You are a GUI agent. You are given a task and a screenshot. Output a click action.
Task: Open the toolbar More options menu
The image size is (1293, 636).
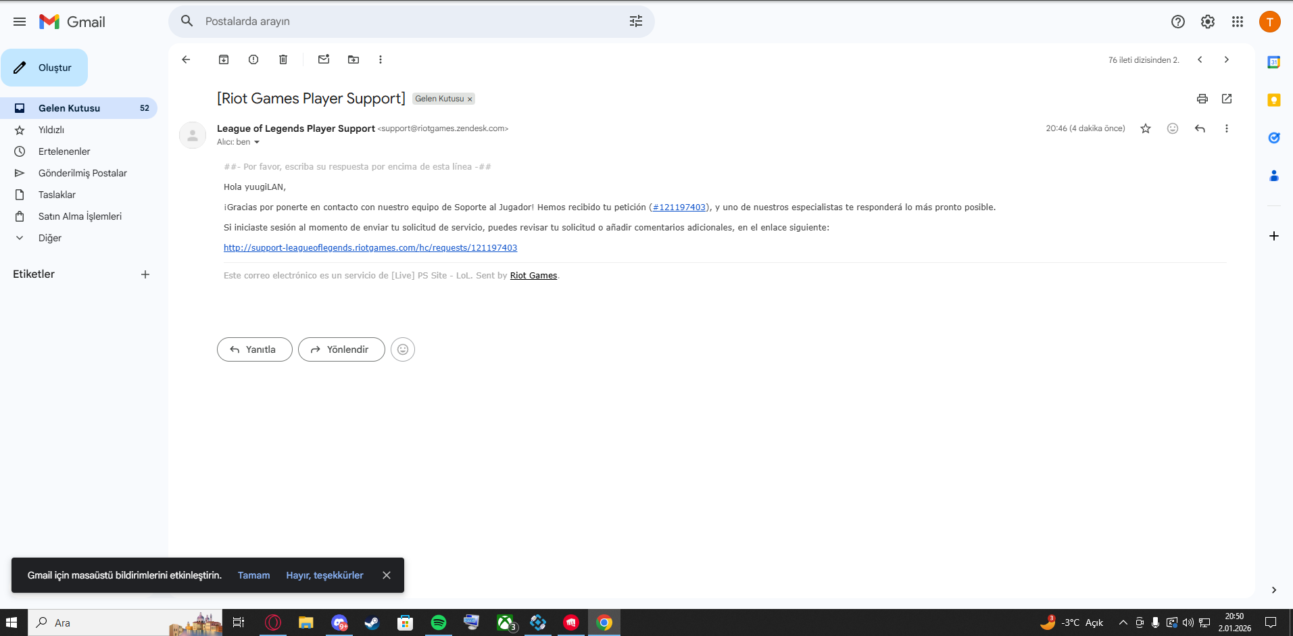pyautogui.click(x=381, y=59)
